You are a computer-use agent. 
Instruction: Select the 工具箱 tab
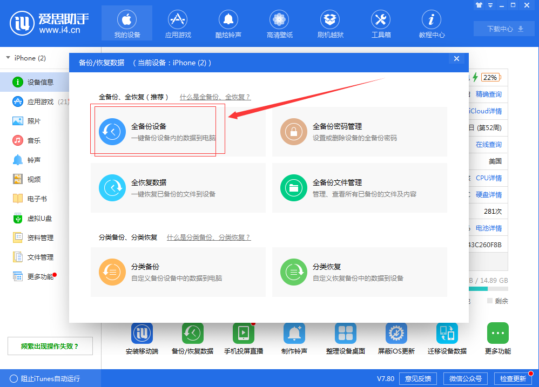381,23
